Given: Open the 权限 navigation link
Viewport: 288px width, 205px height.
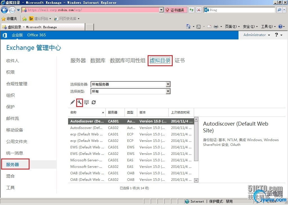Looking at the screenshot, I should point(10,72).
